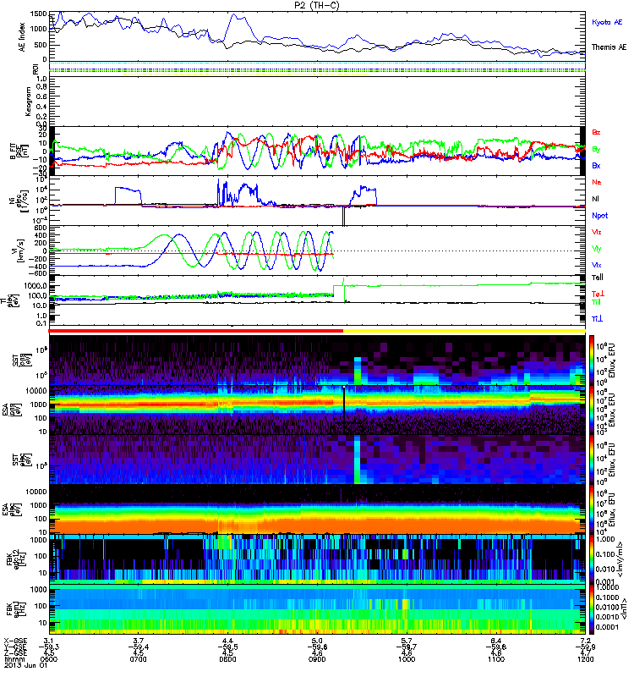Select the black Te parallel legend label
The width and height of the screenshot is (634, 677).
pos(597,278)
